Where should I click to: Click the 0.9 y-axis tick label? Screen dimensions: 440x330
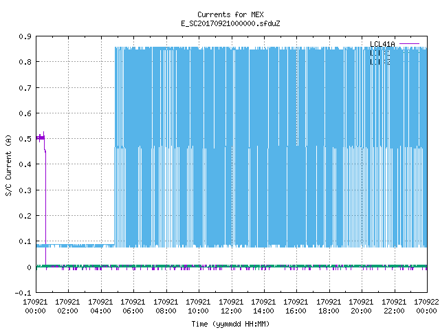[x=25, y=36]
